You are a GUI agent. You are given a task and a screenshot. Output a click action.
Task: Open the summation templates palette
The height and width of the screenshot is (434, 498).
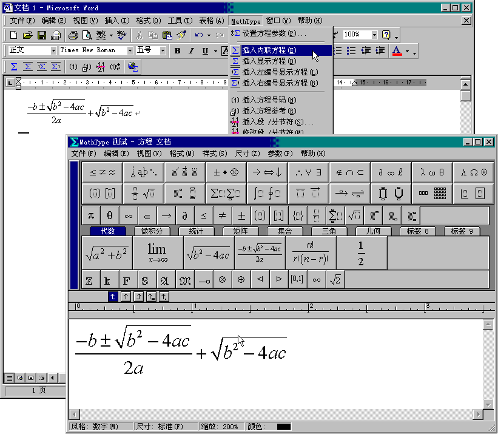[x=226, y=193]
